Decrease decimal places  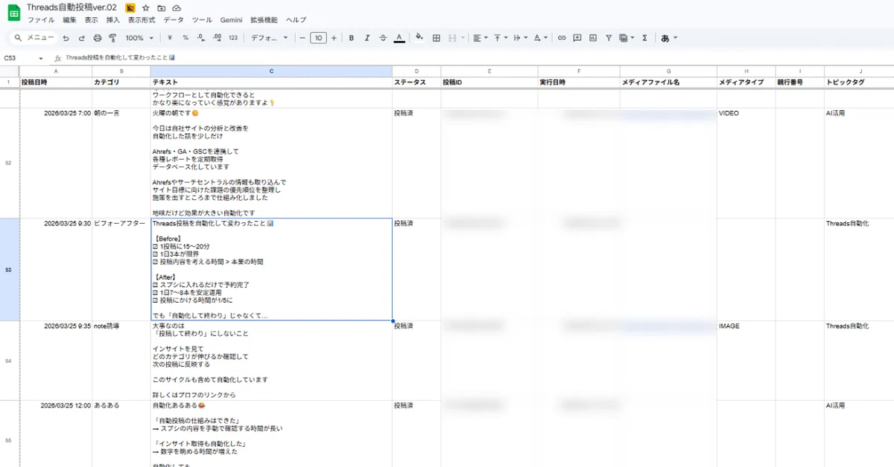(201, 38)
